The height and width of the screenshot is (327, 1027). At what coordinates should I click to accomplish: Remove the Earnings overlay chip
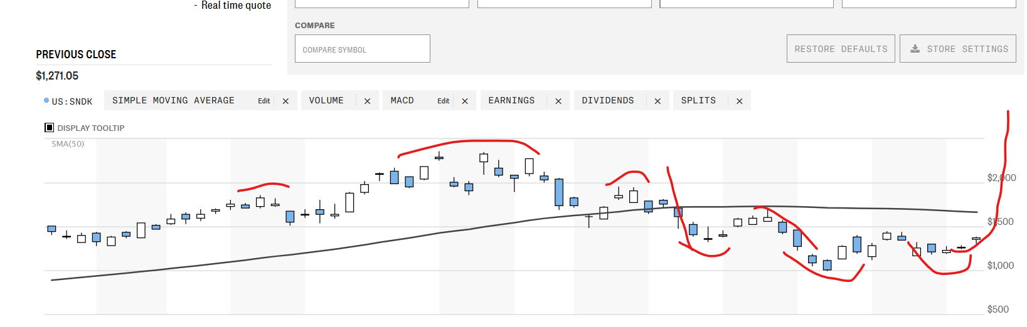[x=558, y=101]
